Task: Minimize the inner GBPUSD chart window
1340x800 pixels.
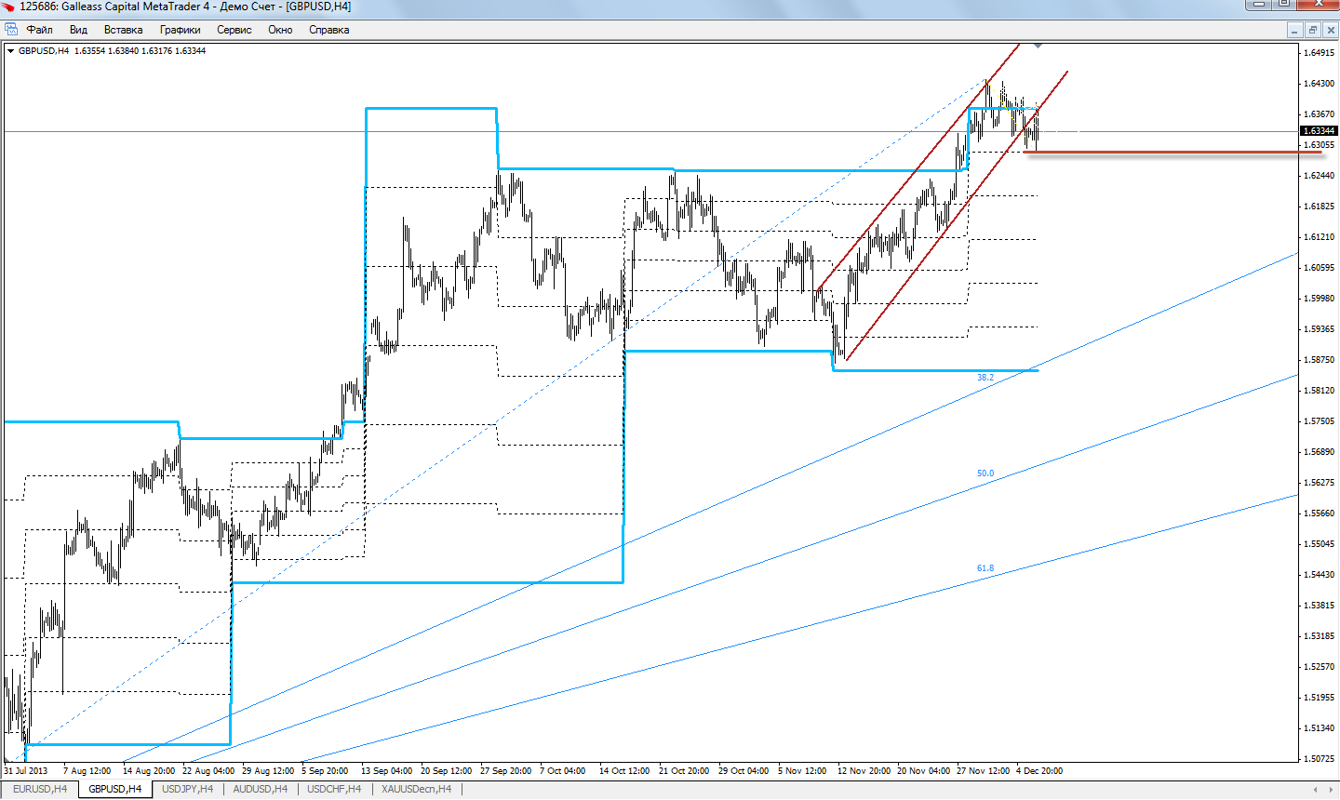Action: click(x=1294, y=30)
